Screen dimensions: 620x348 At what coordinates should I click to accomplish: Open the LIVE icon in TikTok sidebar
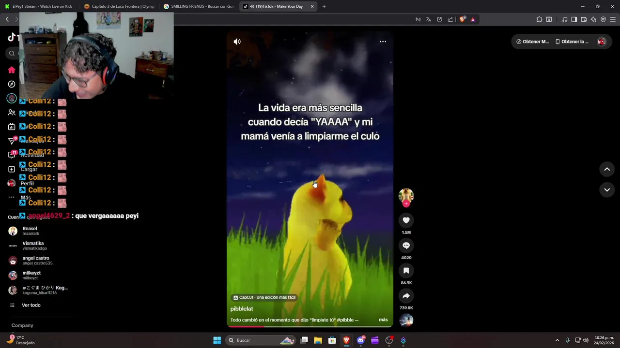(12, 127)
